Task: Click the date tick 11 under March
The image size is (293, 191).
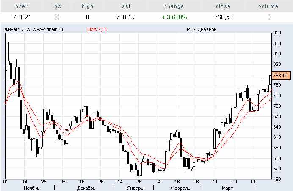Action: (215, 182)
